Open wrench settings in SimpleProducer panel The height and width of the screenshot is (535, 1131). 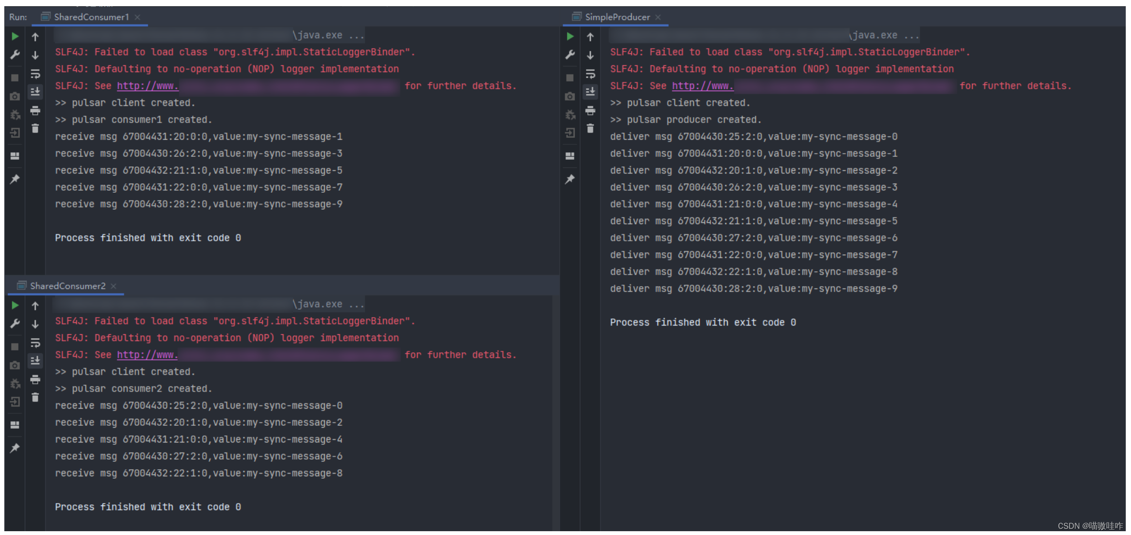570,55
